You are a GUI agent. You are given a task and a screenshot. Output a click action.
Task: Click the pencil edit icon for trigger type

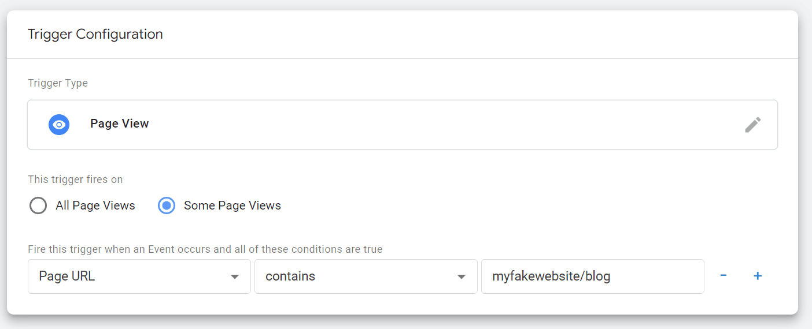click(752, 125)
